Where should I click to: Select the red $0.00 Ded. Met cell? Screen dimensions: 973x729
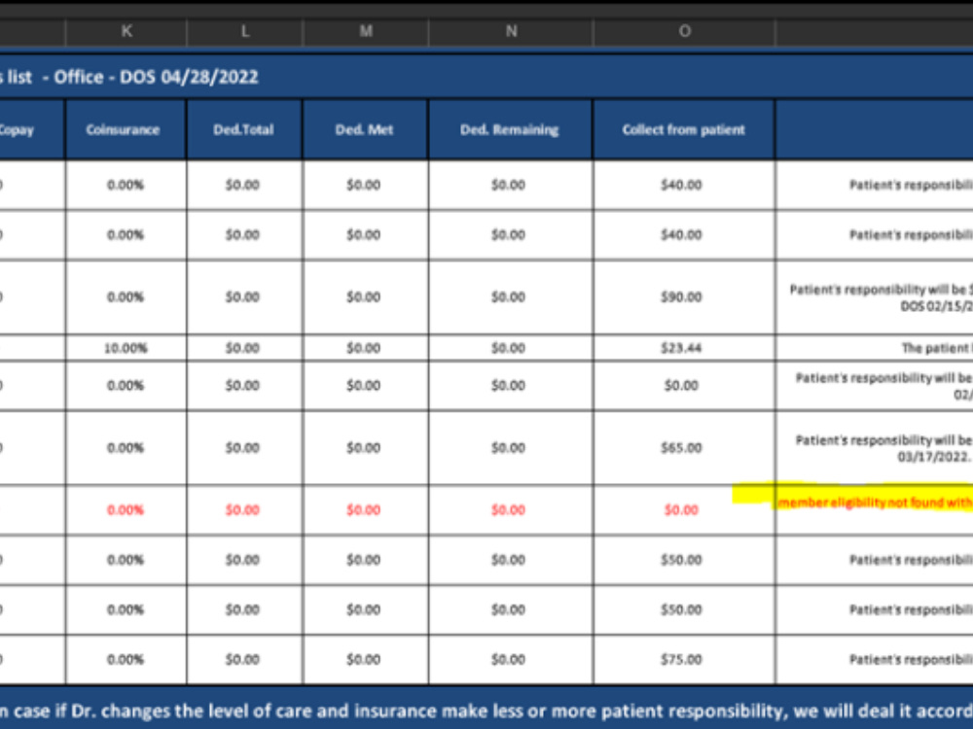click(366, 509)
